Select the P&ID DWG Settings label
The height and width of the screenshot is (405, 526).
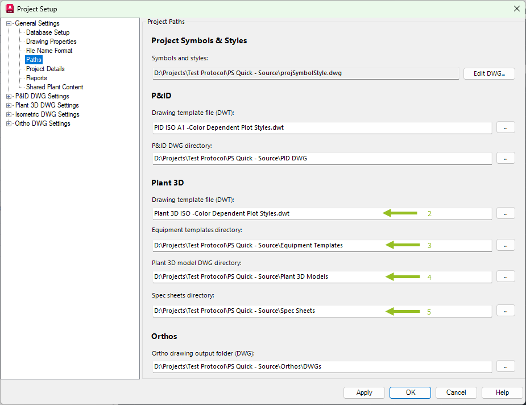click(42, 96)
